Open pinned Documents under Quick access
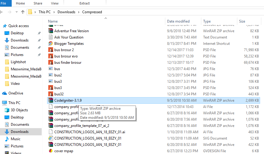Viewport: 264px width, 154px height. (x=20, y=48)
